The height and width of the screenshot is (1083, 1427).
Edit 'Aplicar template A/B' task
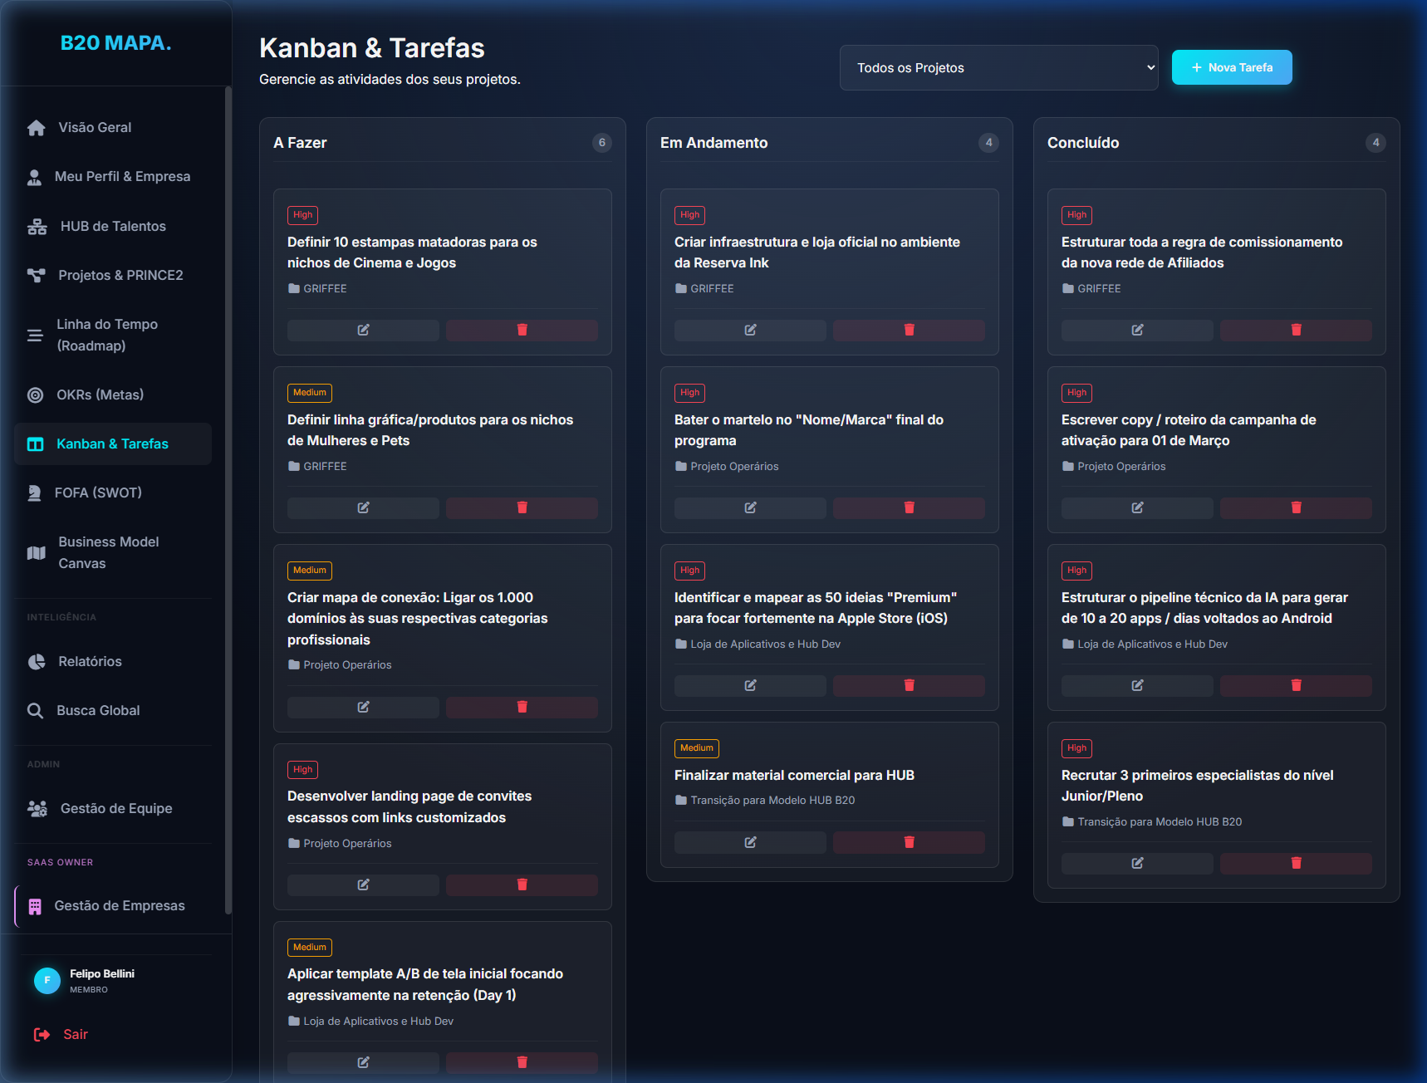click(363, 1062)
